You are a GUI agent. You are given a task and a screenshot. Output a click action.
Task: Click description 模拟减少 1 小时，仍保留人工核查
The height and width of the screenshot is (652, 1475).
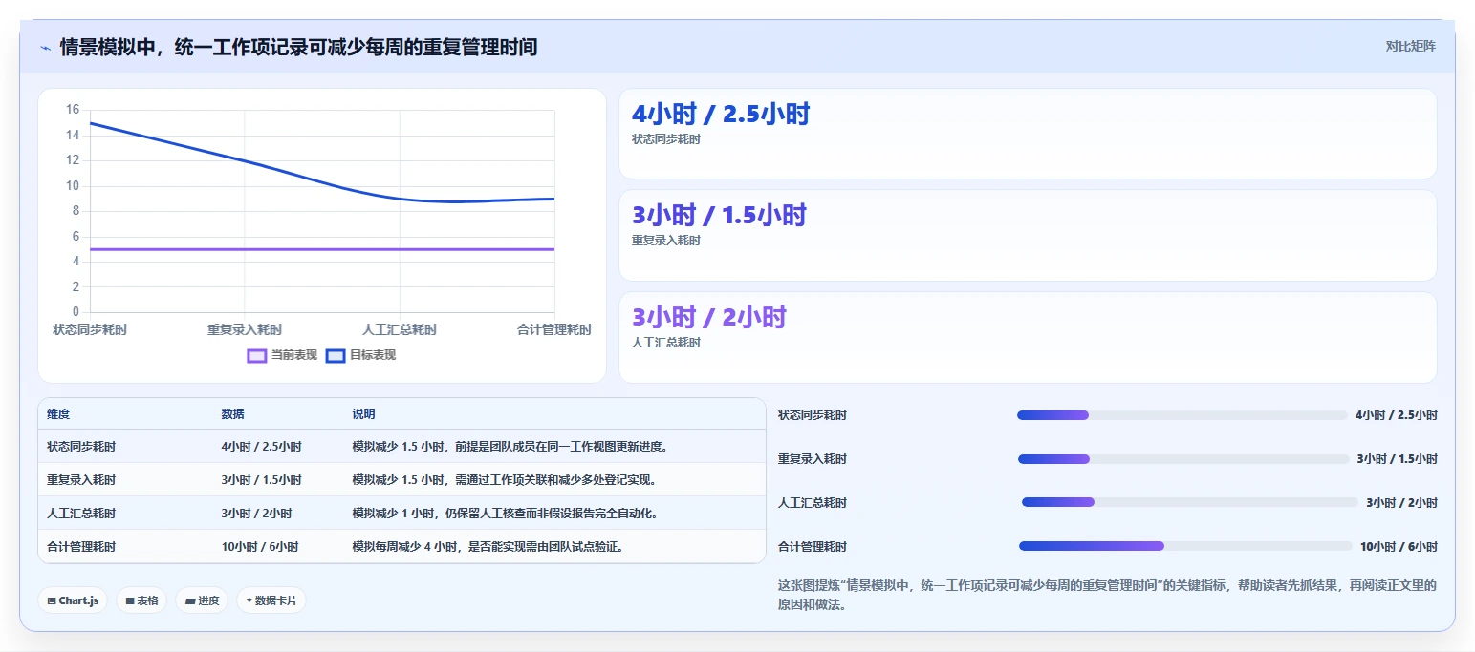coord(505,514)
